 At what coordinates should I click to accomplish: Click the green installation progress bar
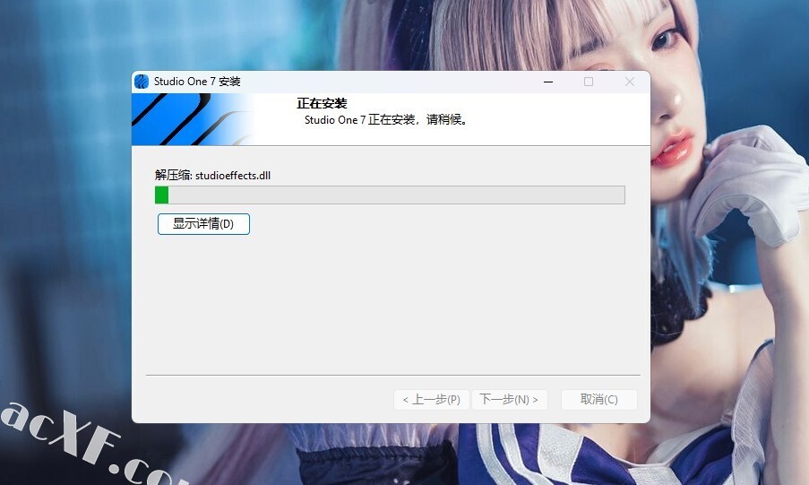pos(390,195)
